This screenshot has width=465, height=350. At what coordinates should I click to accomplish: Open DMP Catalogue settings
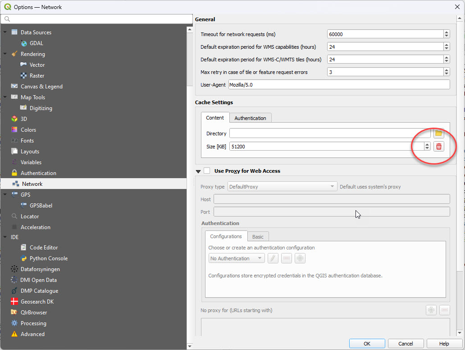[x=39, y=291]
